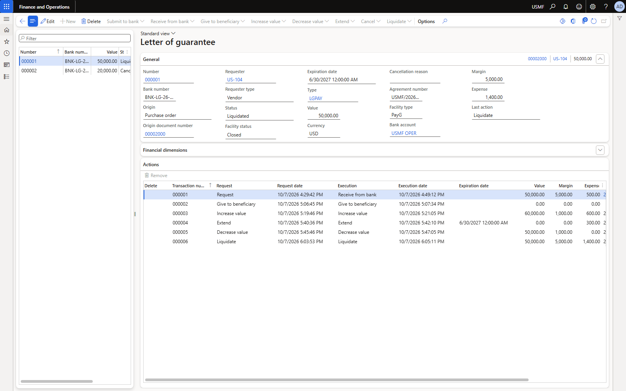Open the Submit to bank menu
Image resolution: width=626 pixels, height=391 pixels.
[x=126, y=21]
